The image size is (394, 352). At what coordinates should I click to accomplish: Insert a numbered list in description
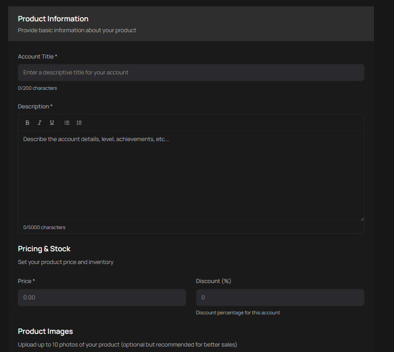(79, 123)
